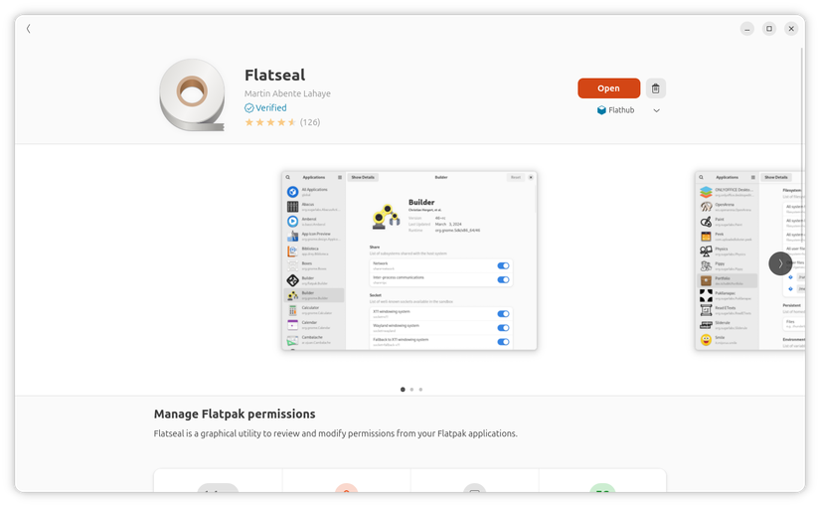Select the first carousel dot

pos(403,390)
